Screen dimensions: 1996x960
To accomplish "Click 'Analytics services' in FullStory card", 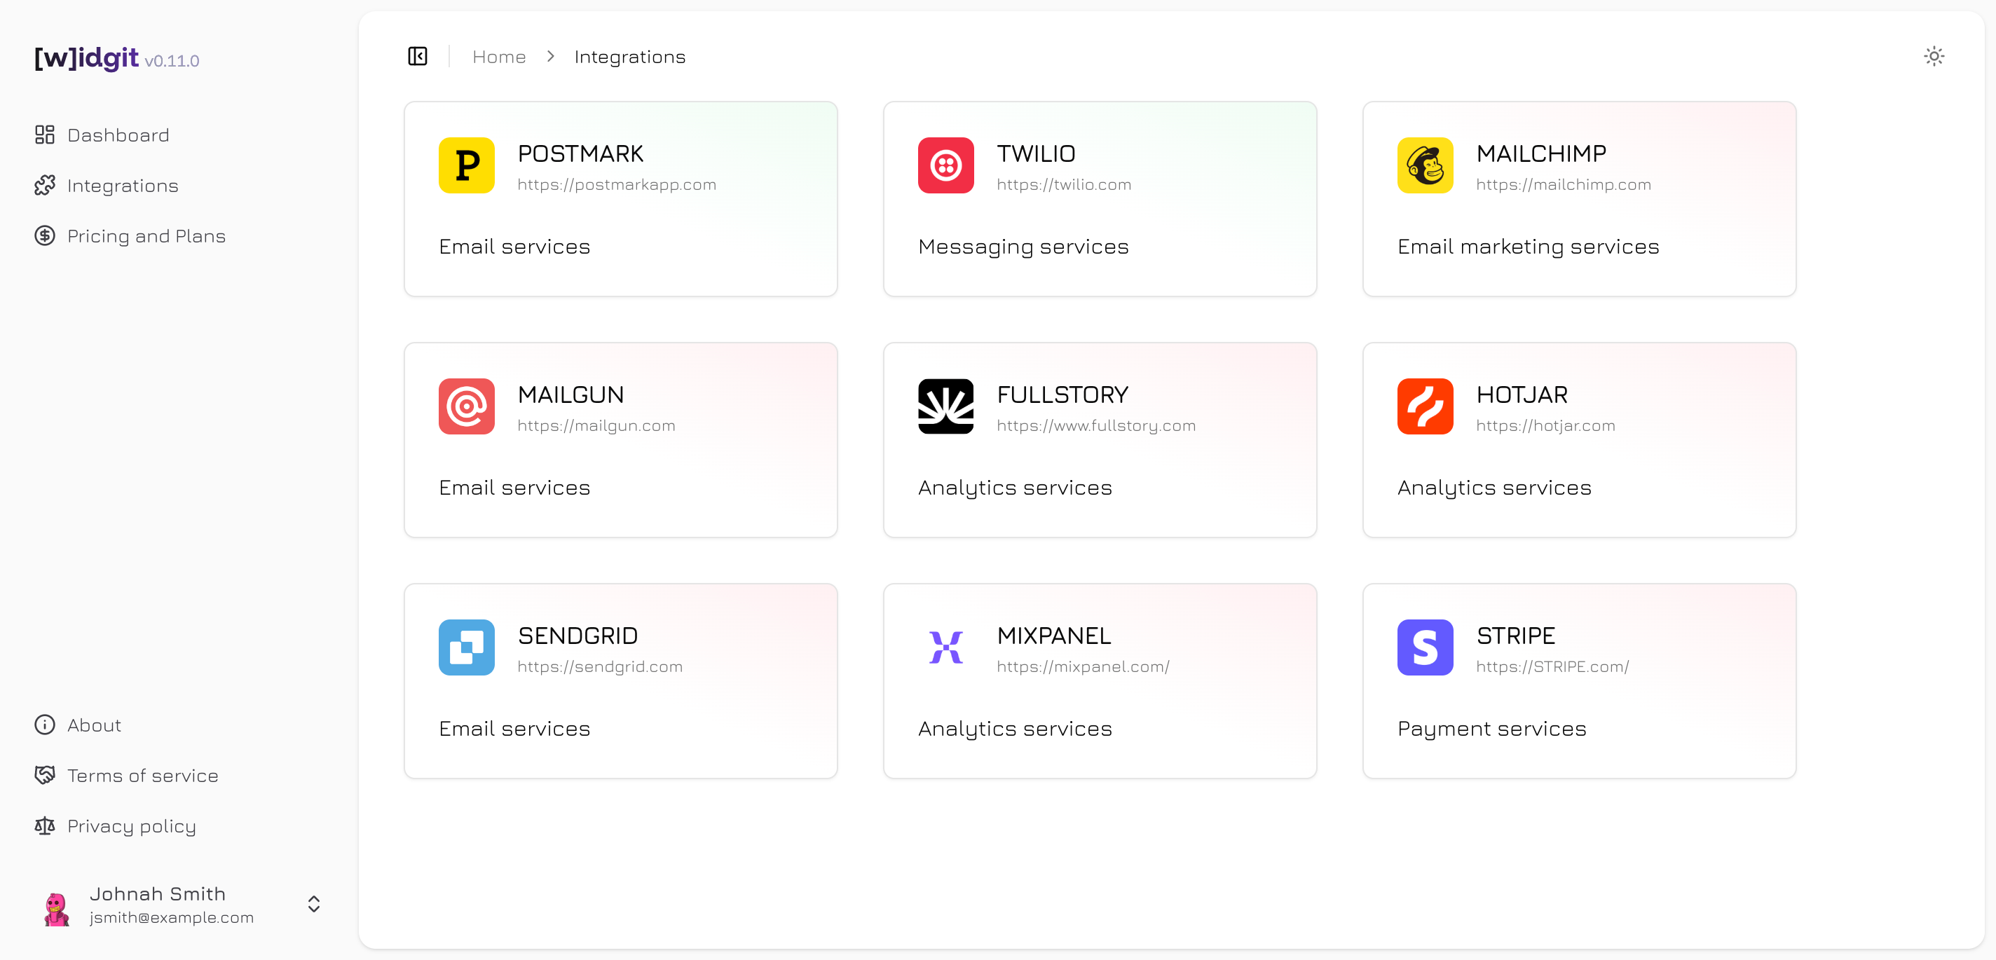I will pyautogui.click(x=1015, y=488).
